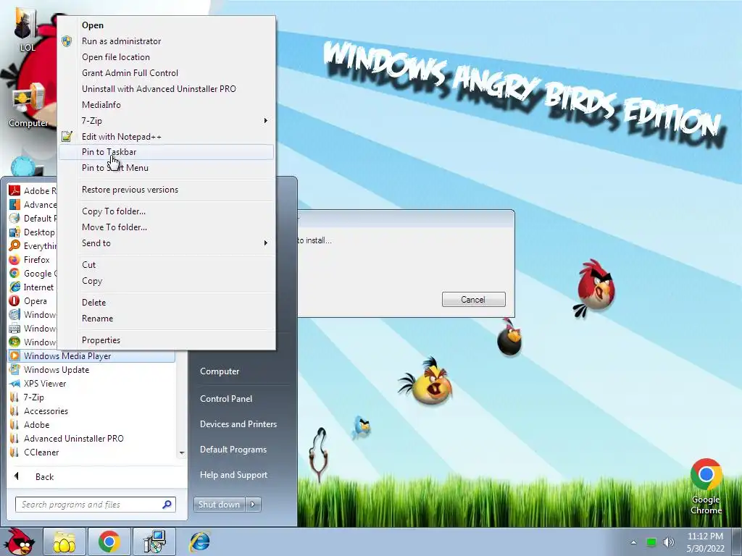The width and height of the screenshot is (742, 556).
Task: Click the 7-Zip folder icon
Action: tap(14, 397)
